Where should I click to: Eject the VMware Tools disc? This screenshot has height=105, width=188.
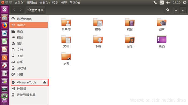point(45,82)
